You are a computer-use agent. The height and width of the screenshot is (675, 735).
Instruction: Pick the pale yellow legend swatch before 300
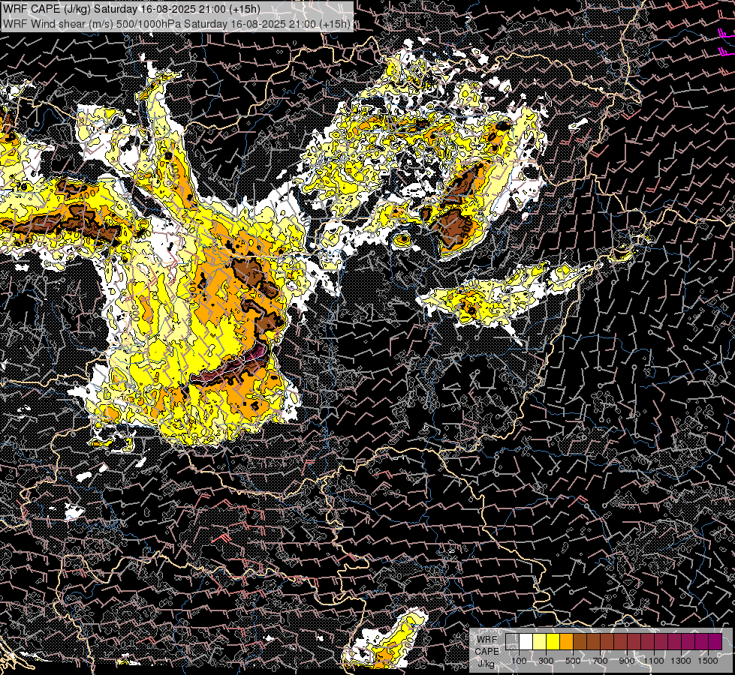(540, 641)
